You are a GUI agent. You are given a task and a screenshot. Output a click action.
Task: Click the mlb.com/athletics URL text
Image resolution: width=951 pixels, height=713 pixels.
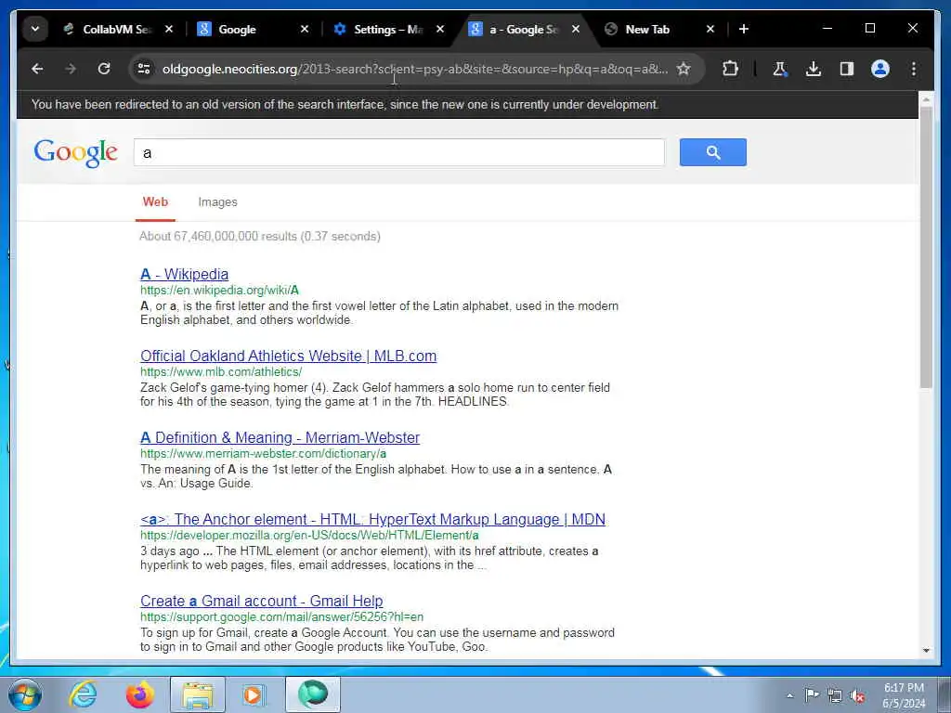tap(221, 371)
